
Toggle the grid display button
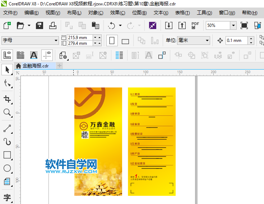pyautogui.click(x=20, y=55)
